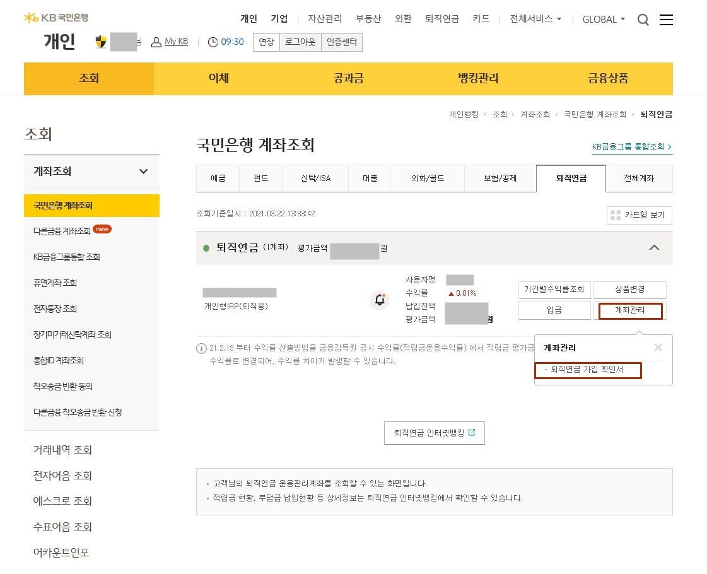Open 어카운트인포 sidebar section
Viewport: 707px width, 574px height.
(61, 553)
